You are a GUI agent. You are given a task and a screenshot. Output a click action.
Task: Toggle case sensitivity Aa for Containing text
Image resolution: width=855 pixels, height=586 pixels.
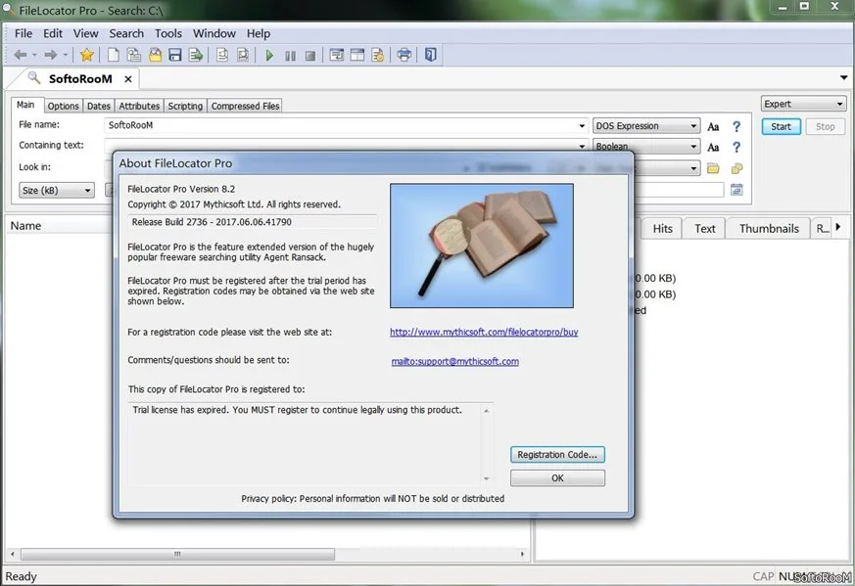pos(713,148)
